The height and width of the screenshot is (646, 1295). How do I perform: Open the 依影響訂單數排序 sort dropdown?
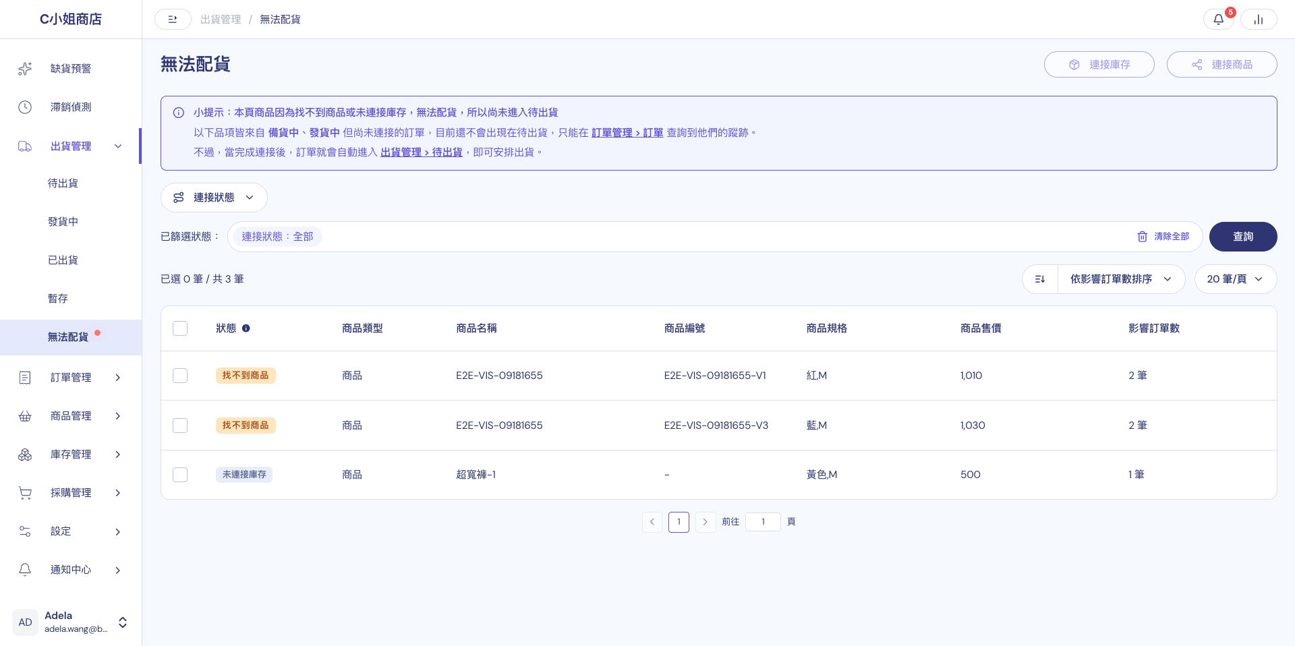coord(1121,279)
